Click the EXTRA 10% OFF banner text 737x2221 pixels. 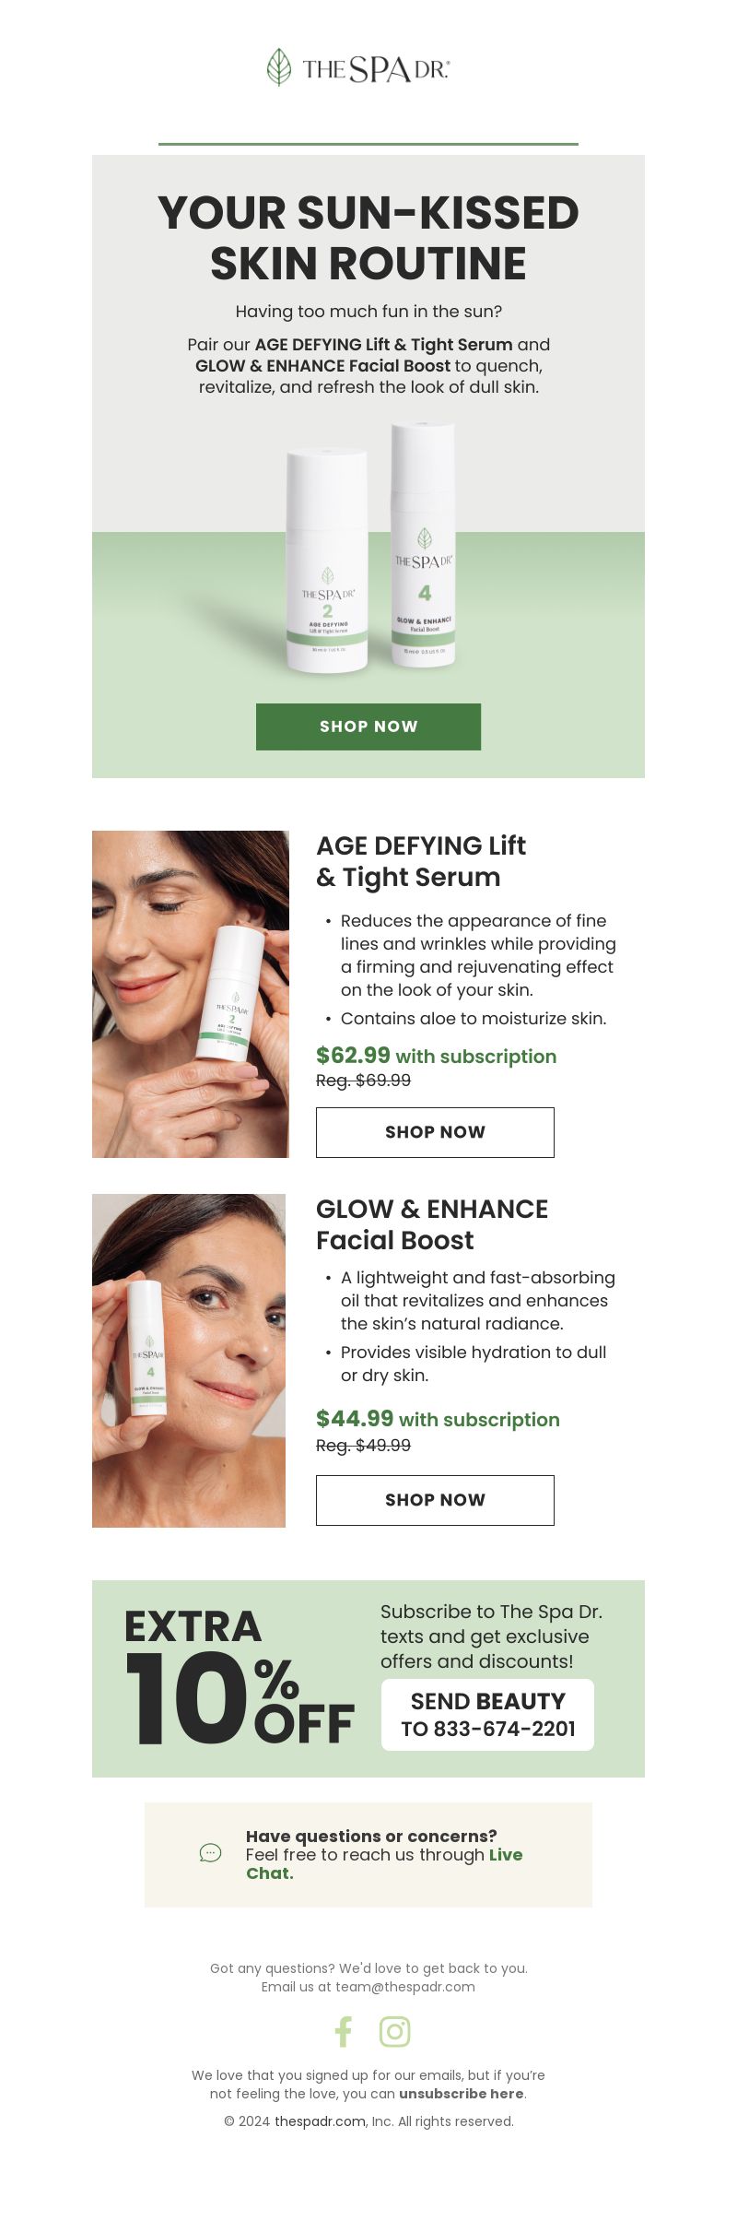pos(239,1678)
